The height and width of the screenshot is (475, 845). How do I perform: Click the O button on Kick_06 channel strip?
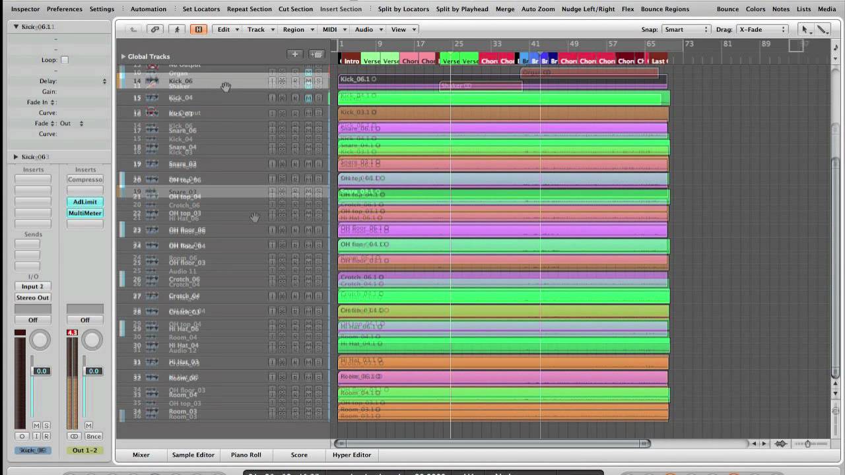pos(22,436)
